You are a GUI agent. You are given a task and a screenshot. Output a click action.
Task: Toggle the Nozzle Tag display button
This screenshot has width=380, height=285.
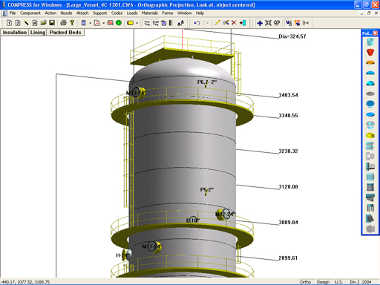pos(147,23)
